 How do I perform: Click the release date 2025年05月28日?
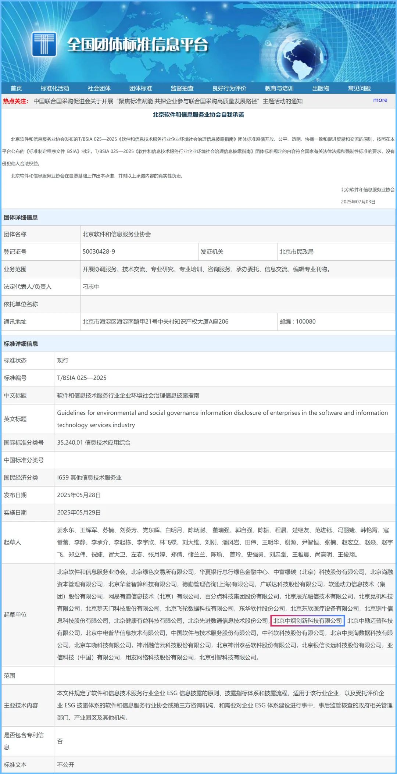coord(79,495)
